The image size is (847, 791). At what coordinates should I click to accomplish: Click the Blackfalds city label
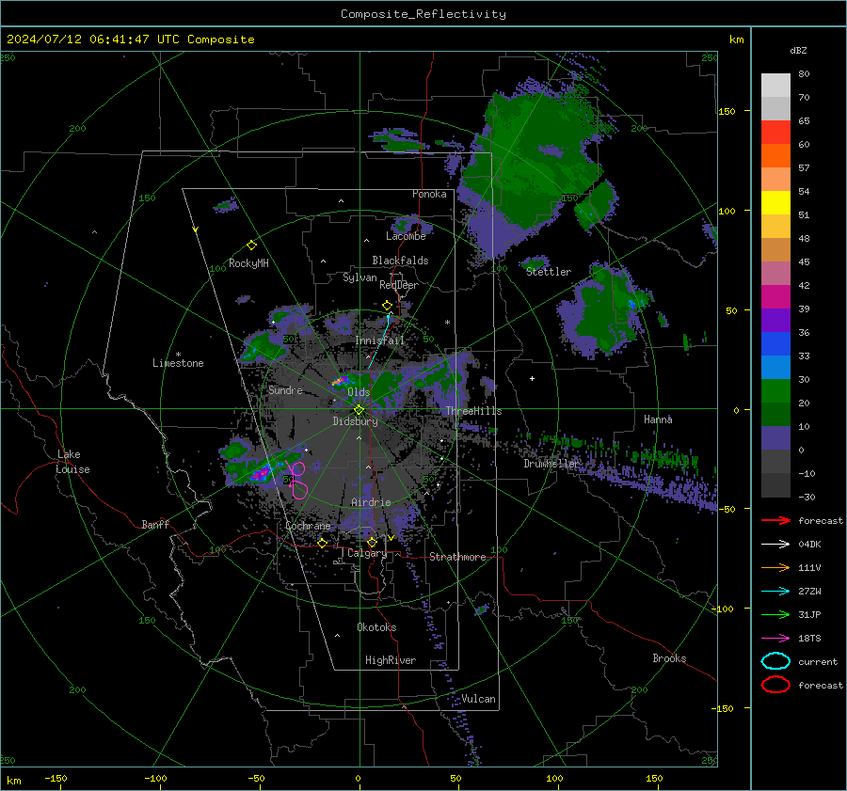[400, 261]
